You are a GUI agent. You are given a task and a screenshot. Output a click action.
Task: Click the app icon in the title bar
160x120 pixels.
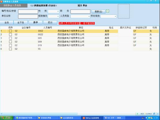pos(1,1)
